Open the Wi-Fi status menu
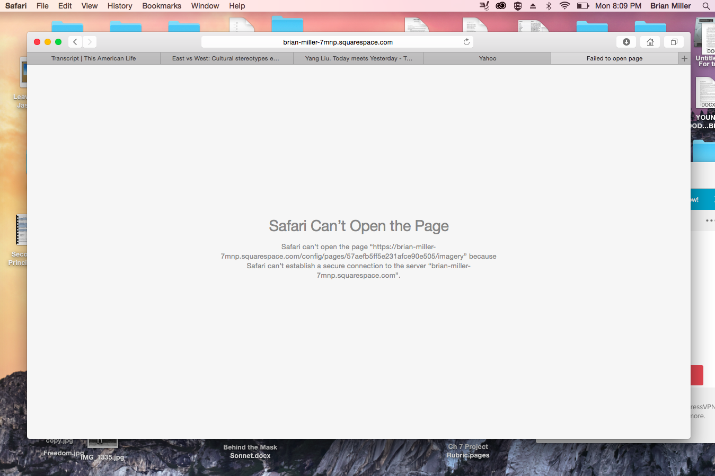Viewport: 715px width, 476px height. (565, 6)
